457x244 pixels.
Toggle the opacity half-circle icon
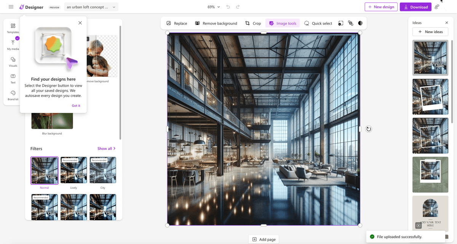coord(360,23)
